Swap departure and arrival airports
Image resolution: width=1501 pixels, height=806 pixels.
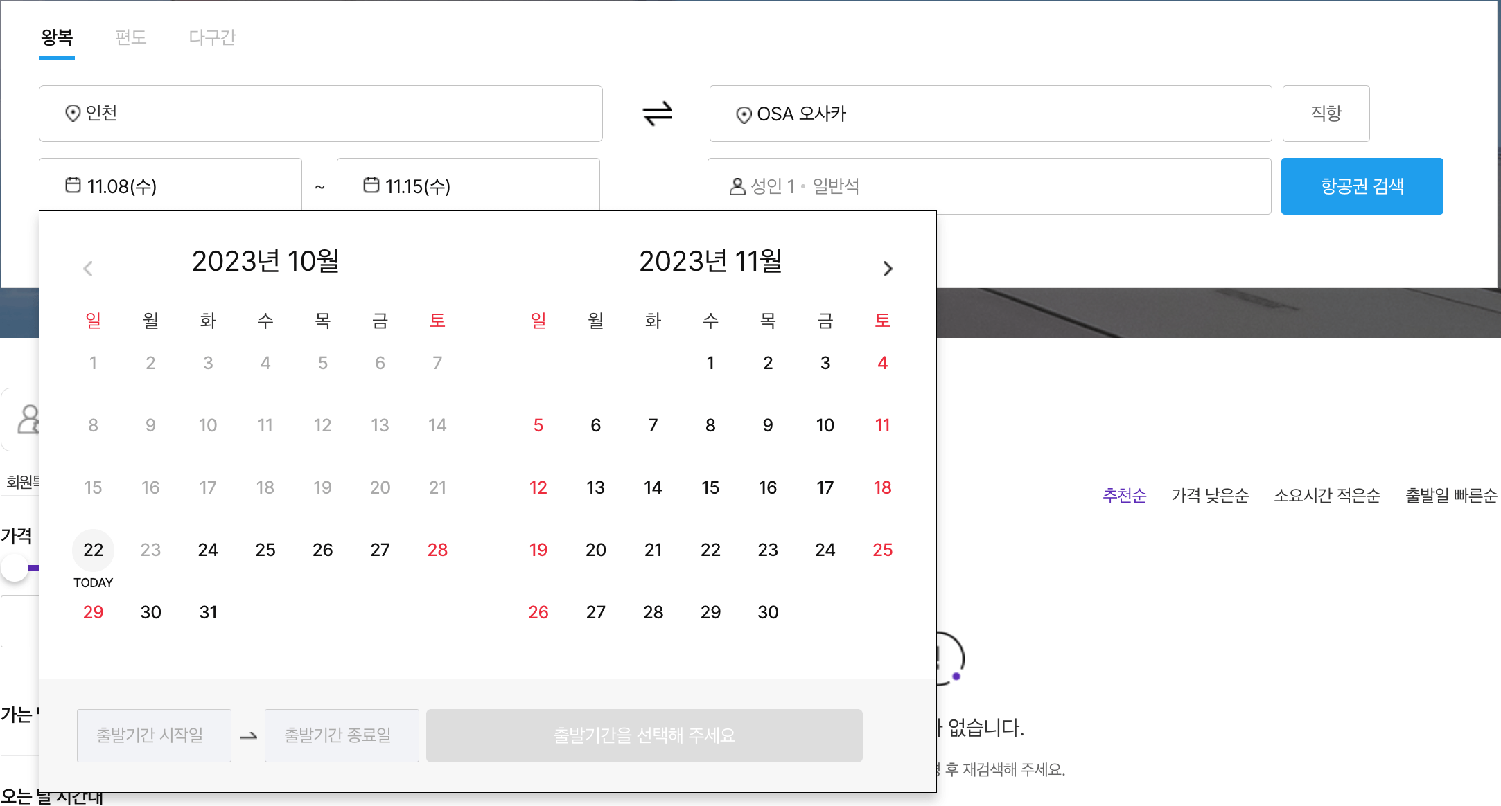[x=657, y=114]
